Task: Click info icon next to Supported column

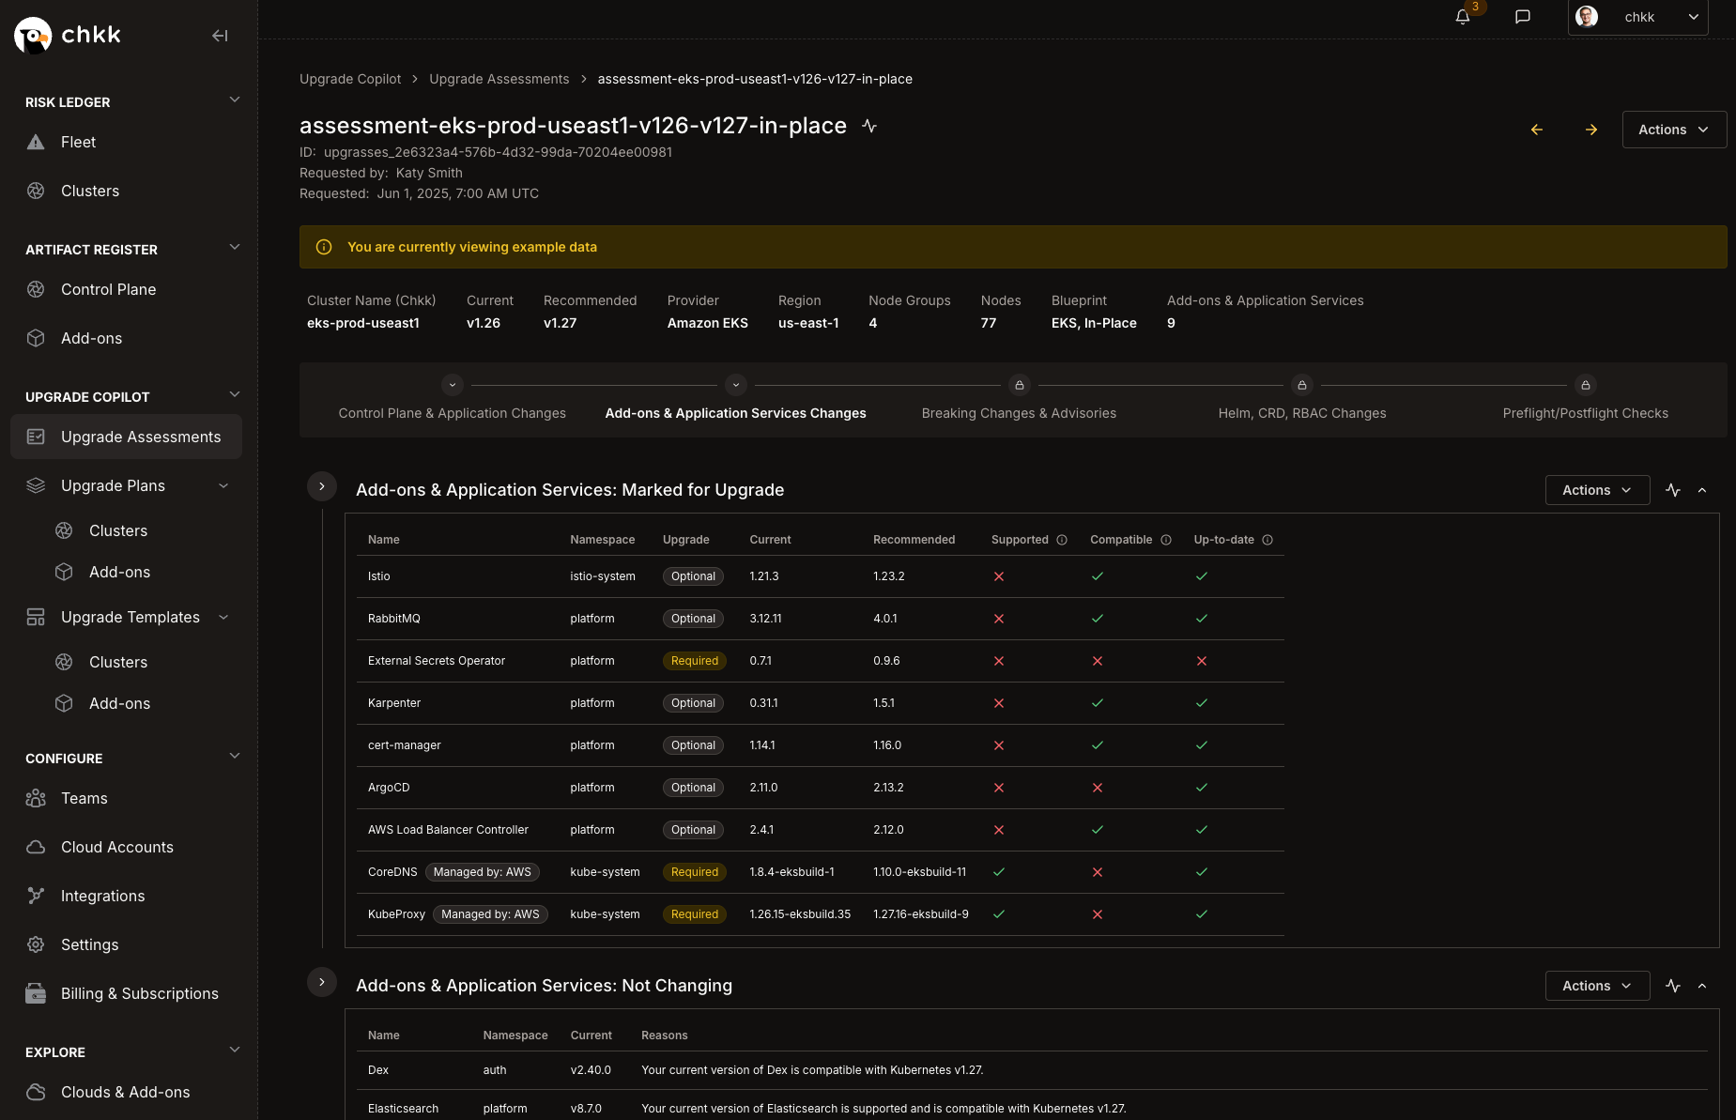Action: [1062, 540]
